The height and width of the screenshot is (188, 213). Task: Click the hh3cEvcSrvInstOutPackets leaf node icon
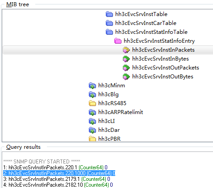[x=126, y=68]
